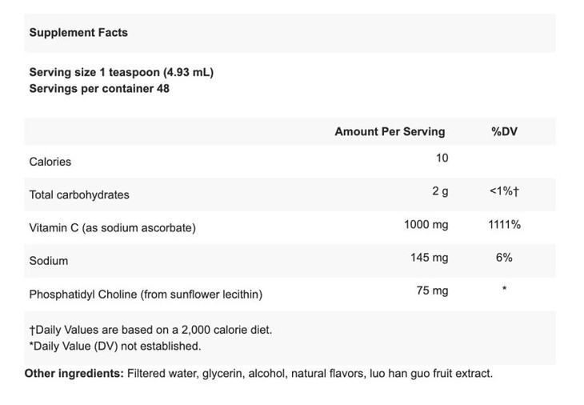Click the Supplement Facts heading
The image size is (584, 405).
point(78,33)
